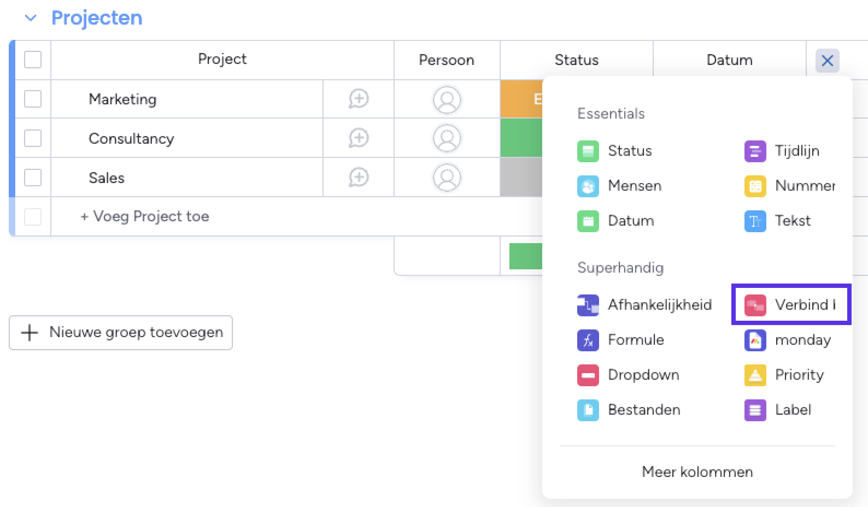Image resolution: width=868 pixels, height=507 pixels.
Task: Click Meer kolommen link
Action: pos(697,471)
